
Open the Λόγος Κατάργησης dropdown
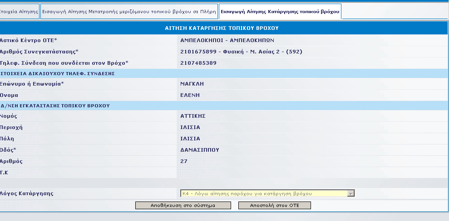coord(267,193)
